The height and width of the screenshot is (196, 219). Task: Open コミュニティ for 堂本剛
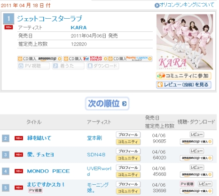128,142
